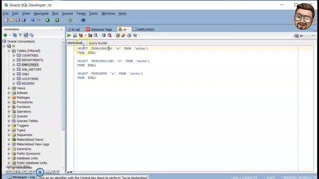Image resolution: width=319 pixels, height=179 pixels.
Task: Collapse the Tables (Filtered) tree node
Action: [x=9, y=51]
